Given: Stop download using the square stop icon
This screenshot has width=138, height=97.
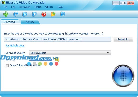Looking at the screenshot, I should point(34,14).
